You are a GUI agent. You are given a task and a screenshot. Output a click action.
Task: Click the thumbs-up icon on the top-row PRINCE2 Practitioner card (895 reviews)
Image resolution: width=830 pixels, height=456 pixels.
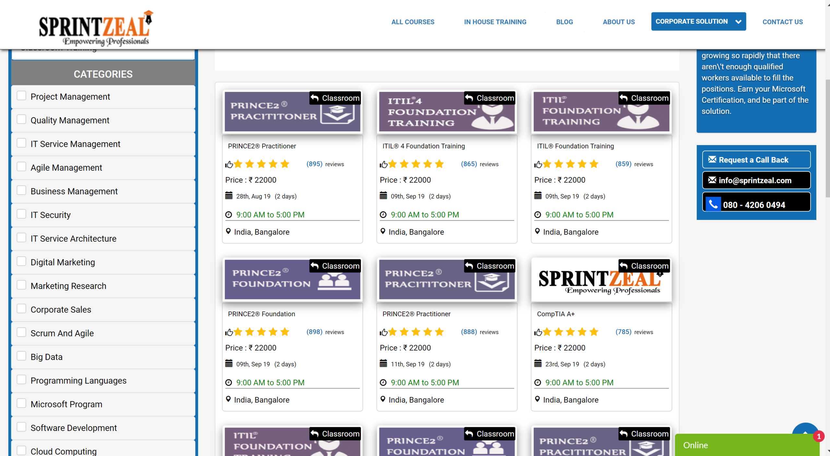click(x=229, y=164)
